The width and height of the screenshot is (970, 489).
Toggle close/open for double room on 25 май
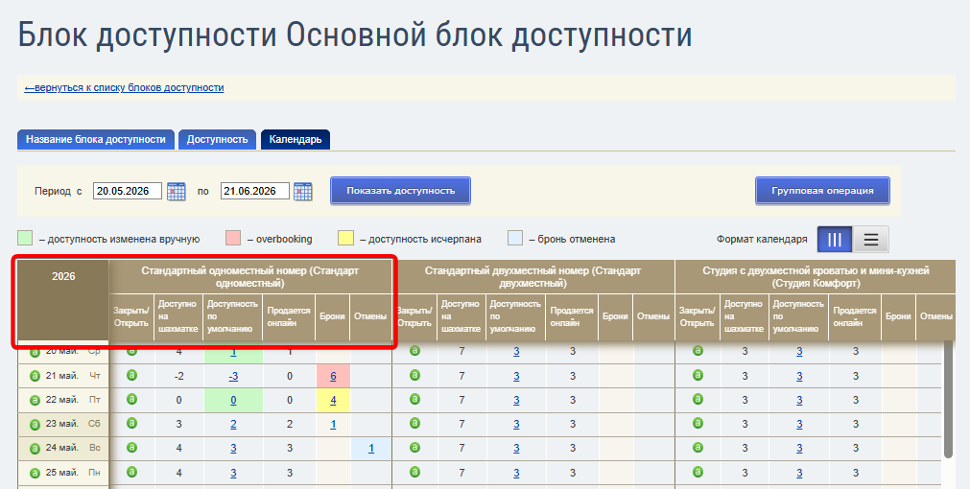pos(414,472)
